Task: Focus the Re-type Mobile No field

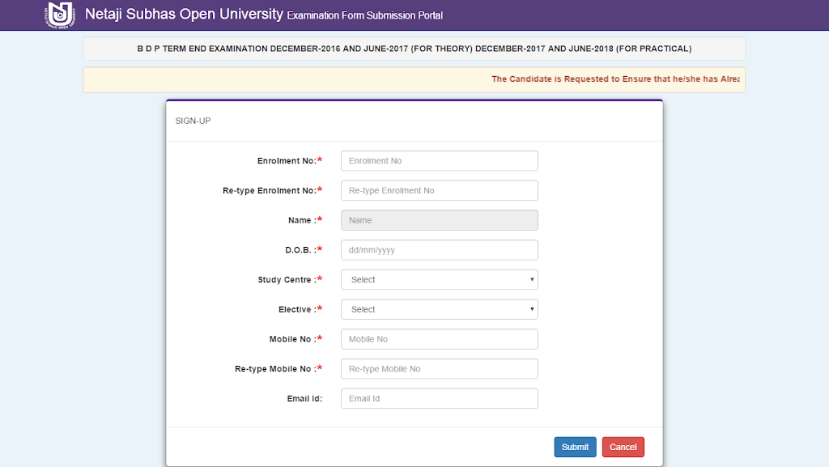Action: click(440, 369)
